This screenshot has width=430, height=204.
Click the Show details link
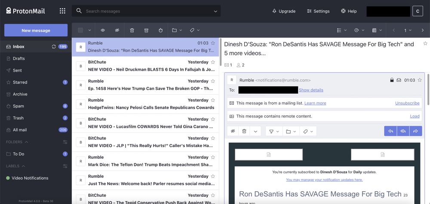click(x=311, y=90)
